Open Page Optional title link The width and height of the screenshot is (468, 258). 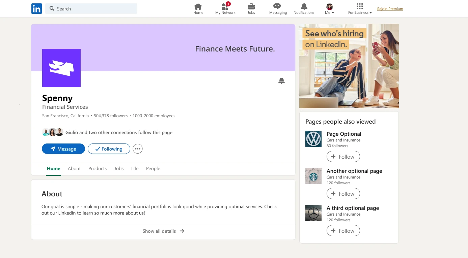344,134
